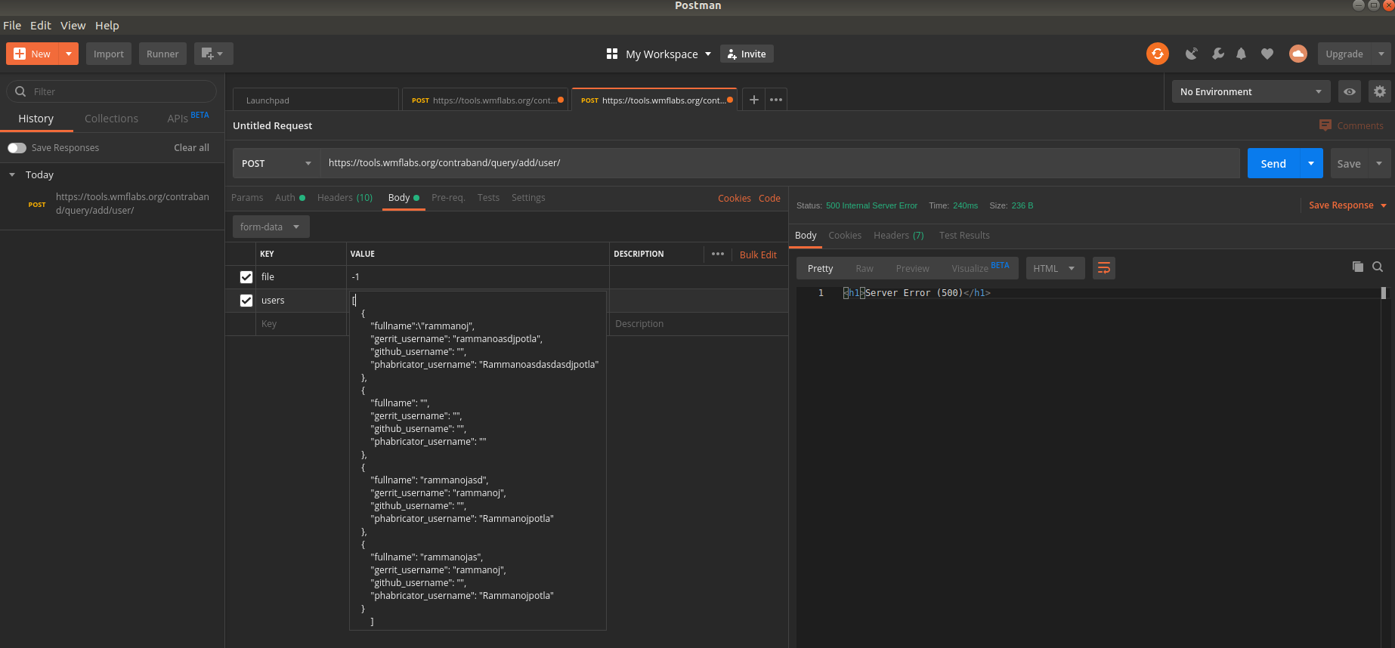This screenshot has width=1395, height=648.
Task: Switch to Headers (10) request tab
Action: pos(345,197)
